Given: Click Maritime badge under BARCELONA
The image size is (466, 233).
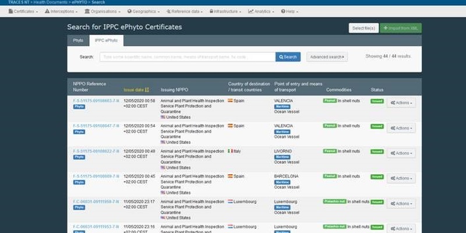Looking at the screenshot, I should point(282,182).
